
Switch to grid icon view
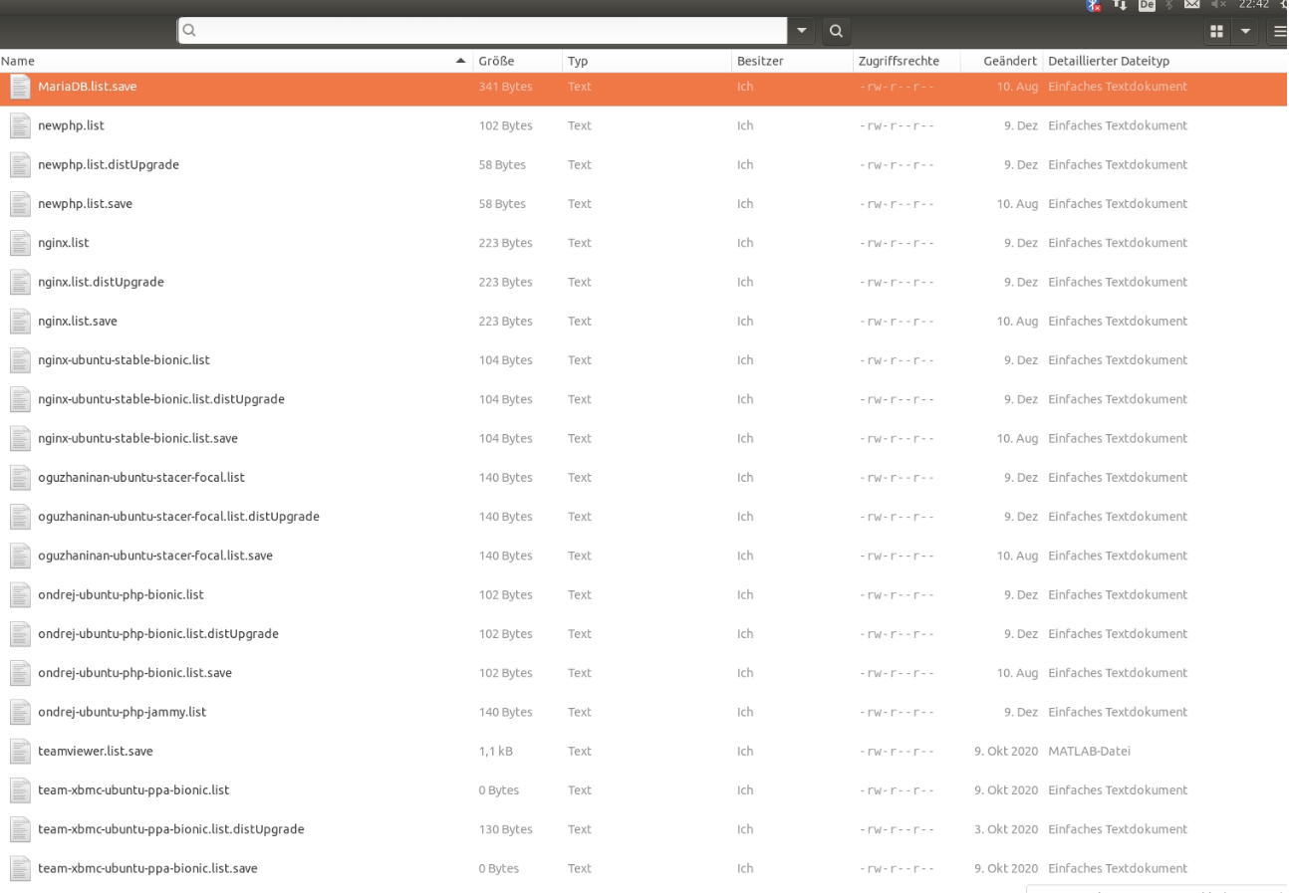point(1216,32)
